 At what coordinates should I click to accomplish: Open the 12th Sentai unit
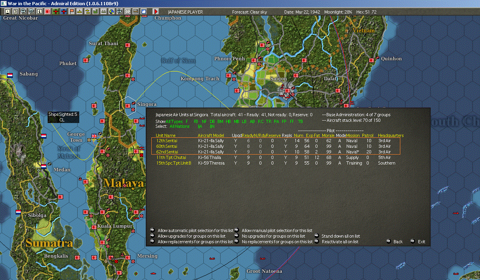pos(167,141)
